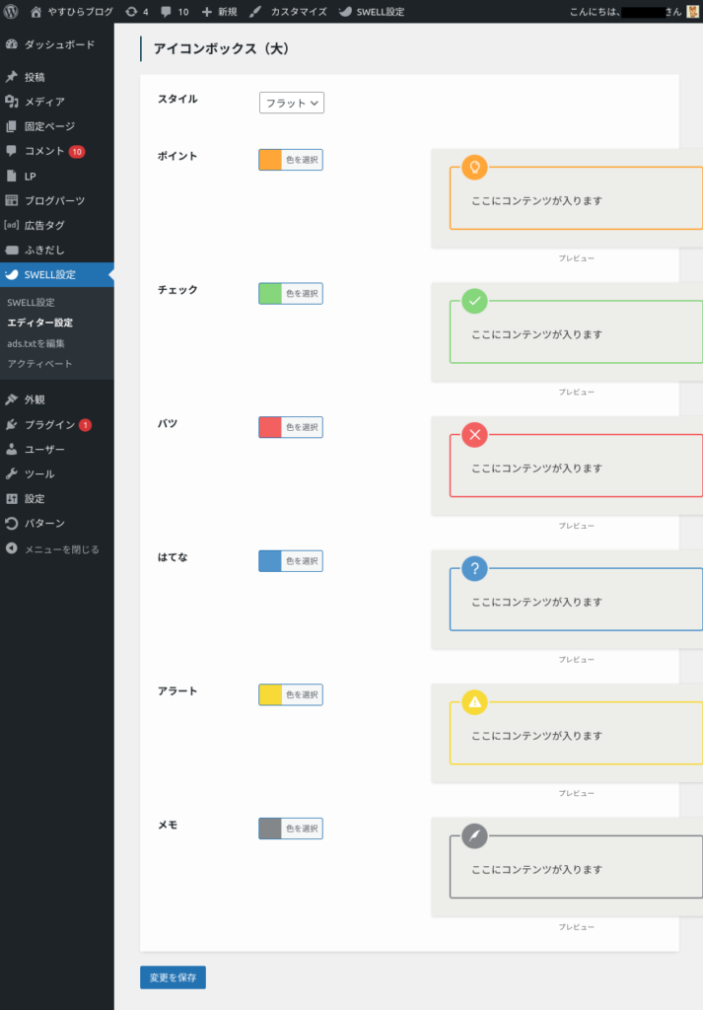Click the ツール wrench icon
Image resolution: width=703 pixels, height=1010 pixels.
[12, 473]
